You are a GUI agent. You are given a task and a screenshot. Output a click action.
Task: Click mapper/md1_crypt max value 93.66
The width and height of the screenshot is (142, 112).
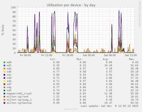134,94
